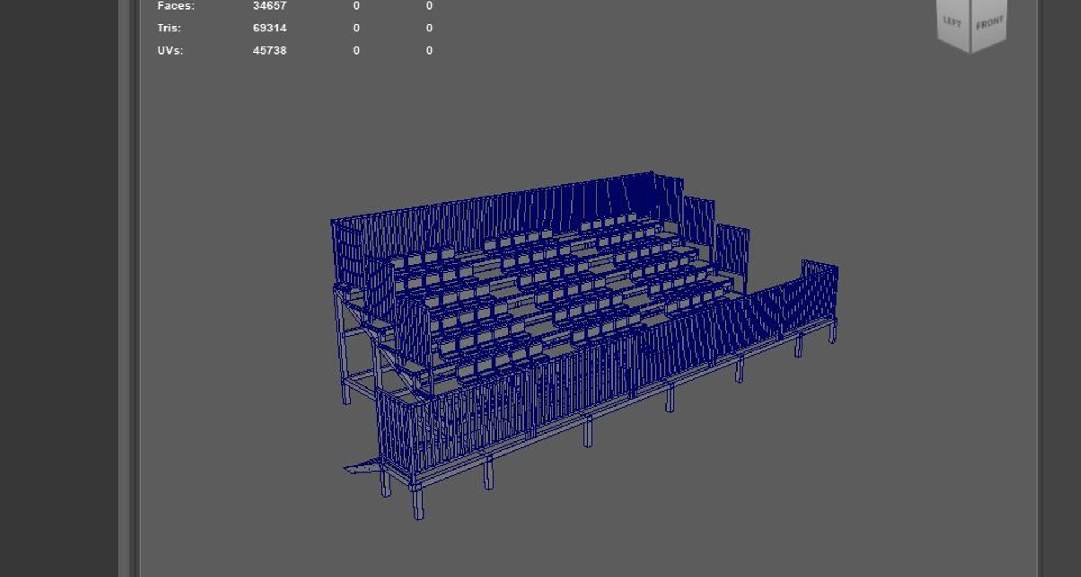Click the 'UVs:' label in the heads-up display
Viewport: 1081px width, 577px height.
(x=170, y=51)
